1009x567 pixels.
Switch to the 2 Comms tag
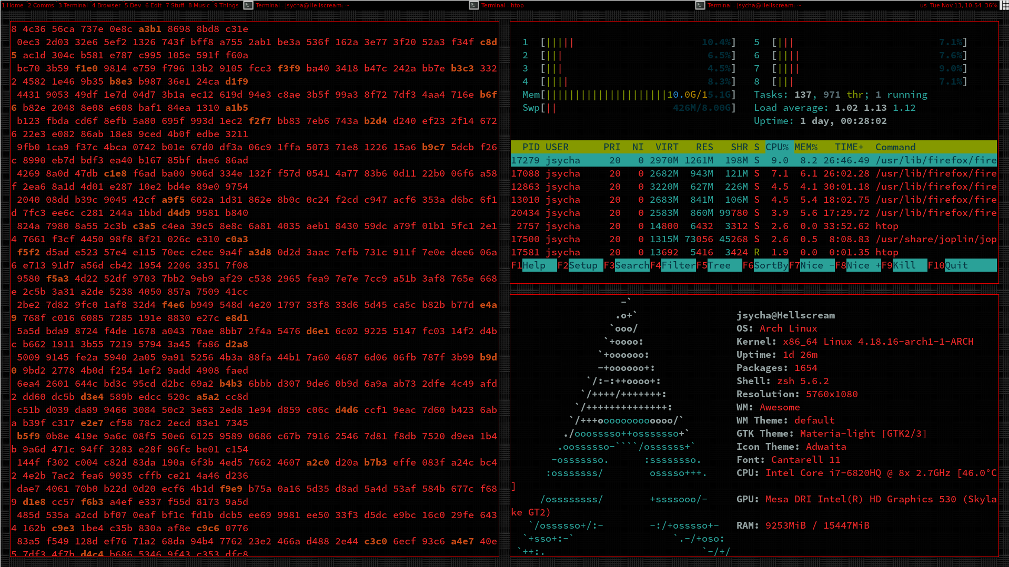[x=41, y=5]
